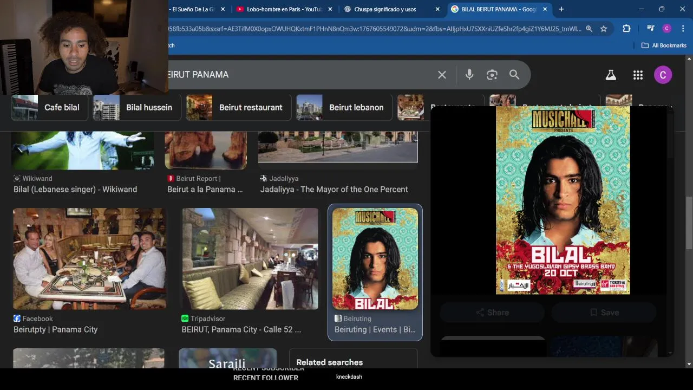Screen dimensions: 693x390
Task: Filter by Cafe bilal chip
Action: click(x=50, y=107)
